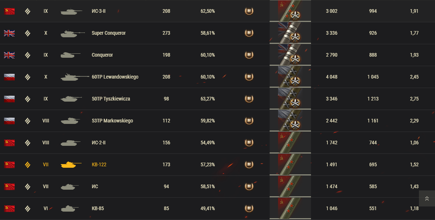Click the ИС-3-II mastery badge icon
This screenshot has height=220, width=435.
[x=249, y=11]
